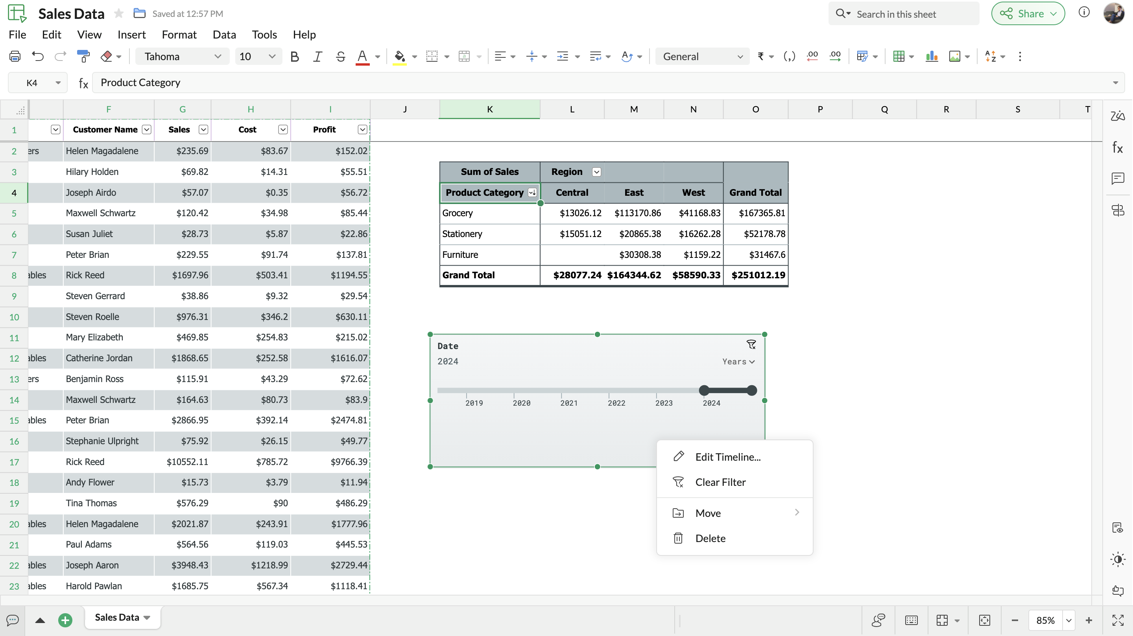1133x636 pixels.
Task: Select the paint format tool
Action: [x=83, y=56]
